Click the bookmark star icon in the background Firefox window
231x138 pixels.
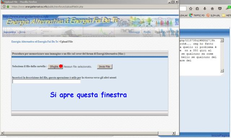click(x=191, y=9)
